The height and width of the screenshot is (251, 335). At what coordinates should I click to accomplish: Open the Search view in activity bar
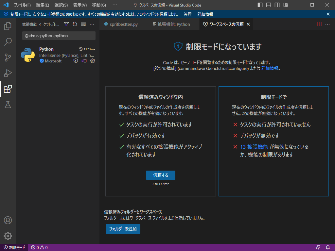pyautogui.click(x=8, y=42)
